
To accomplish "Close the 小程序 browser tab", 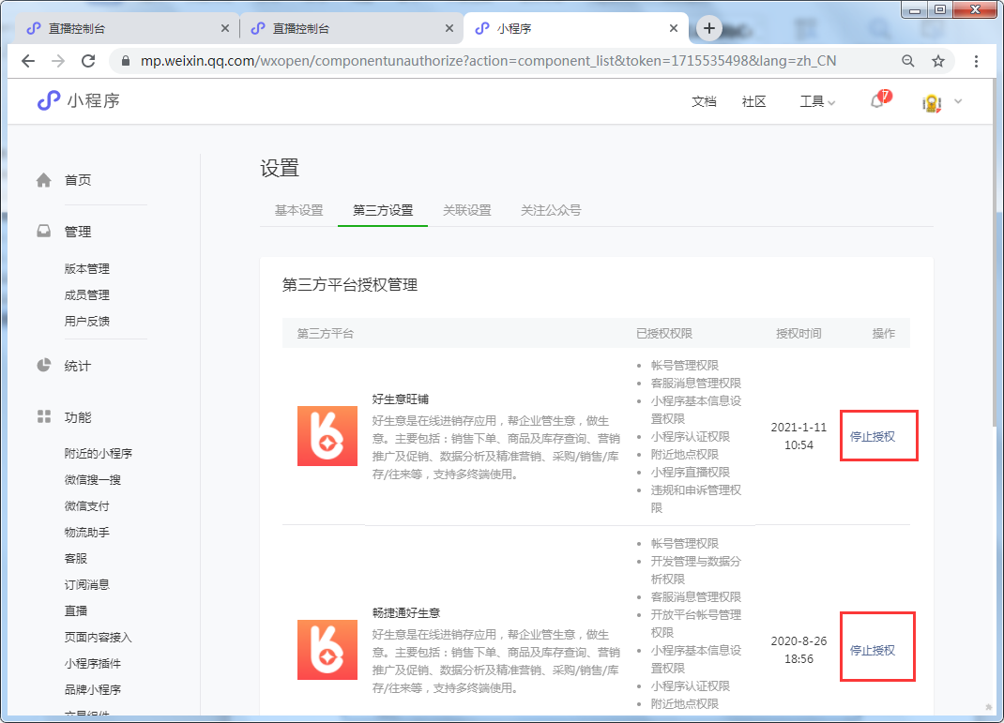I will coord(674,28).
